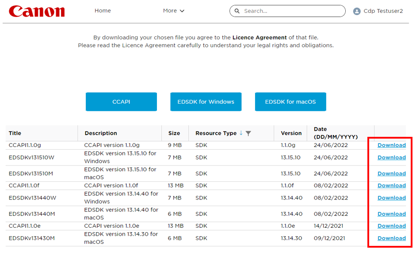Download EDSDK version 13.14.30 for macOS
The image size is (420, 260).
[391, 238]
